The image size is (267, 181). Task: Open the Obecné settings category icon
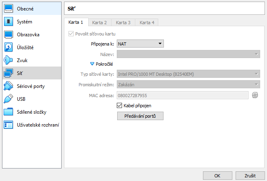pos(8,8)
